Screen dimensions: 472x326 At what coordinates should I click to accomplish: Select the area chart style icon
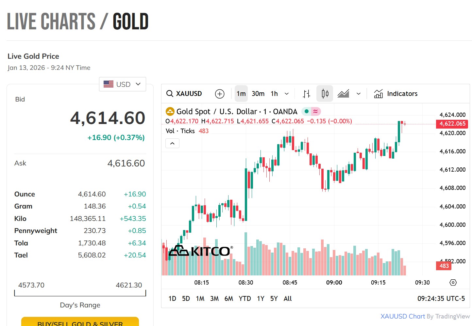click(343, 94)
